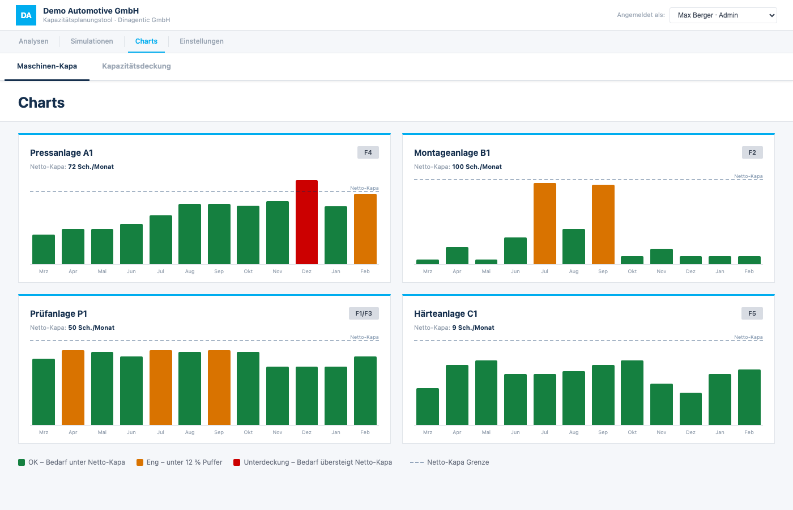Select the orange Apr bar in Prüfanlage P1

[73, 388]
